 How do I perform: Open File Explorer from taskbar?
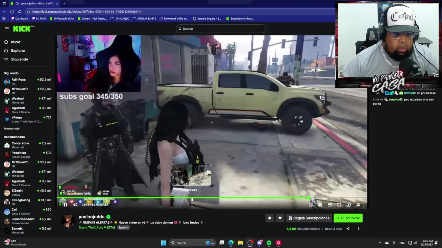tap(240, 243)
